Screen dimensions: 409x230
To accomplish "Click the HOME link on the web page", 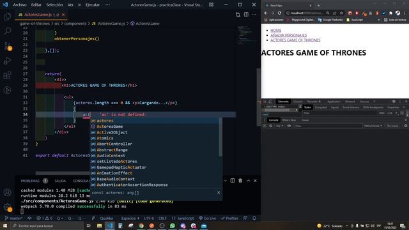I will 275,30.
